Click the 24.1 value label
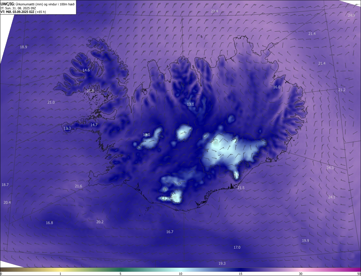 (x=331, y=197)
